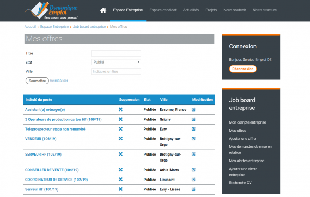
Task: Delete the COORDINATEUR DE SERVICE (102/19) offer
Action: click(x=120, y=180)
